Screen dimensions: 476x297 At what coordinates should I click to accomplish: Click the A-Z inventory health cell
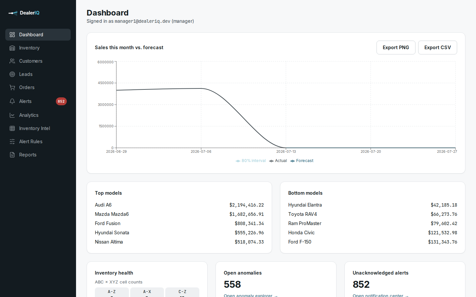[112, 292]
